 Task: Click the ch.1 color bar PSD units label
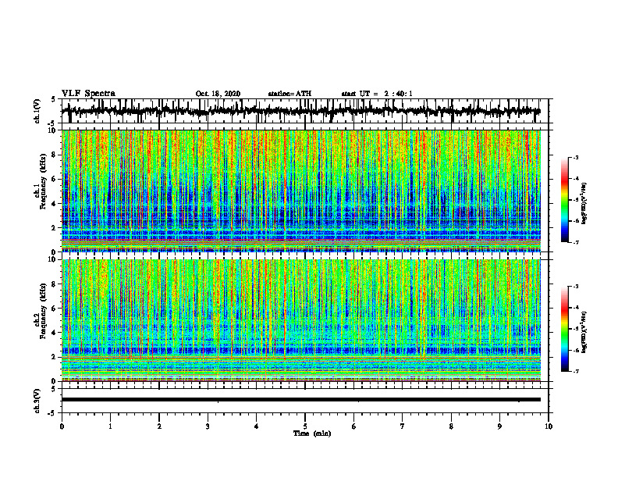584,204
